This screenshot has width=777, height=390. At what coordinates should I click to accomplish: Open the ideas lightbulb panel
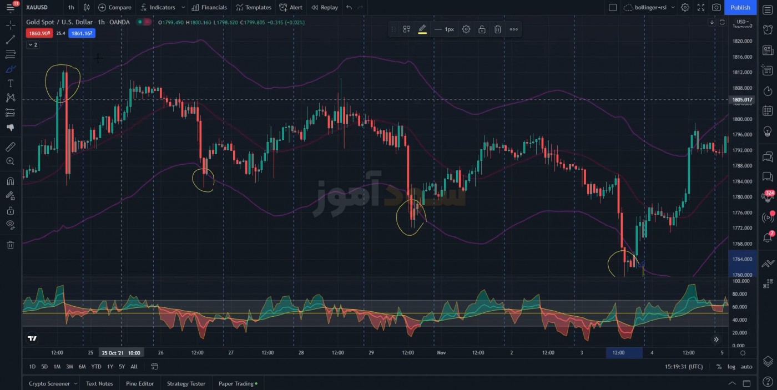(x=768, y=131)
